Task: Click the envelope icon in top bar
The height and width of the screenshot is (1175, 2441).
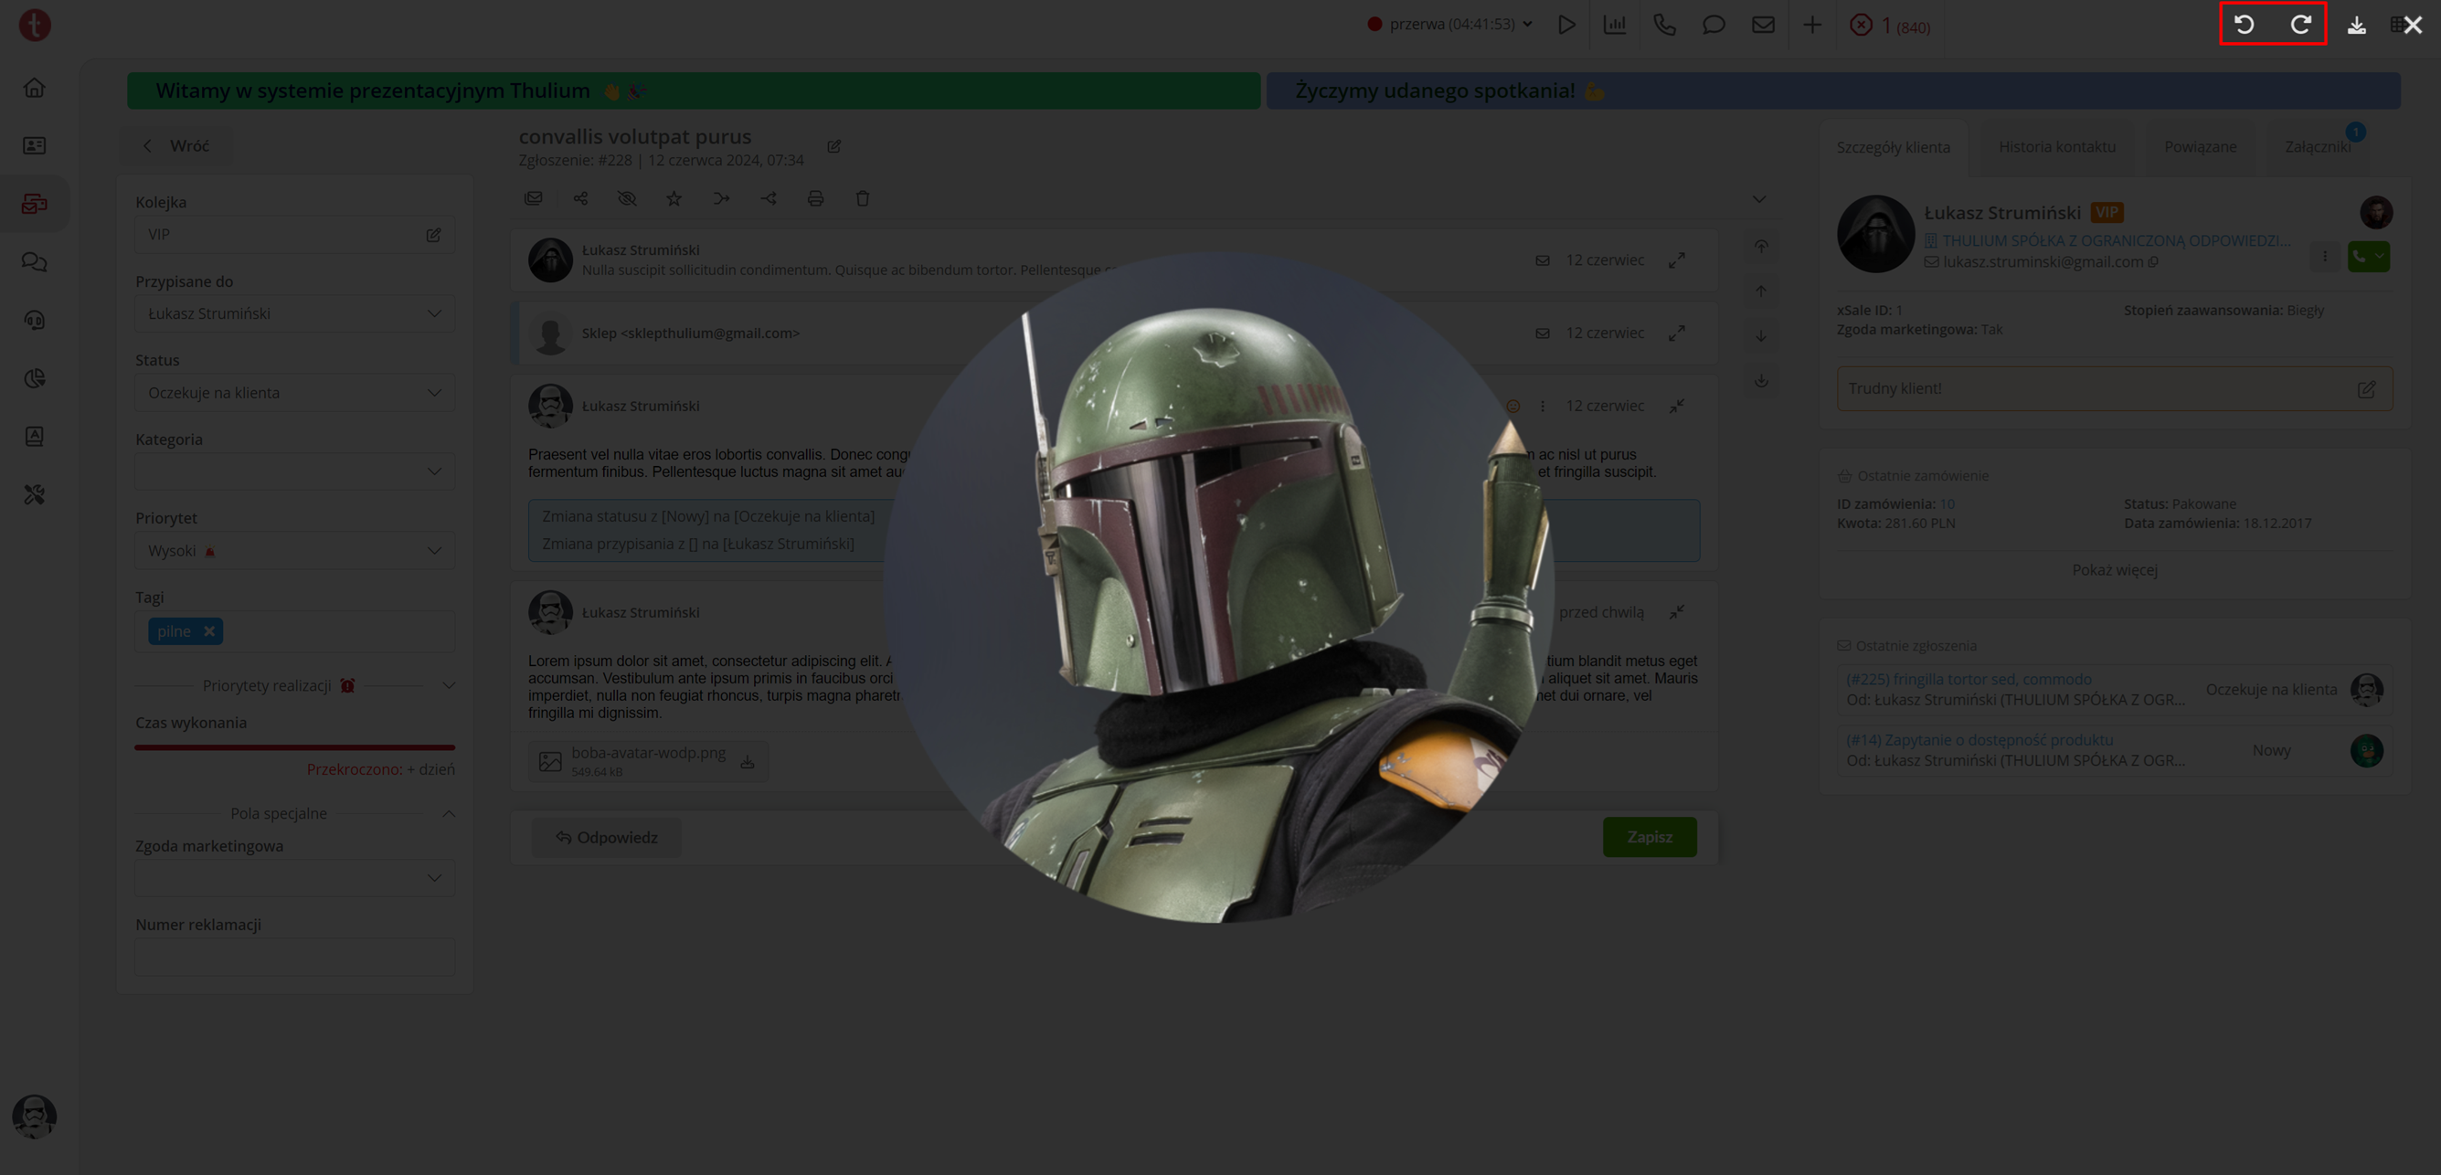Action: tap(1763, 25)
